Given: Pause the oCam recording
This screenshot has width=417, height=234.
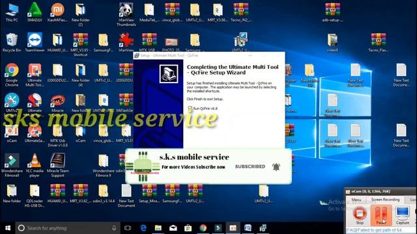Looking at the screenshot, I should coord(381,215).
